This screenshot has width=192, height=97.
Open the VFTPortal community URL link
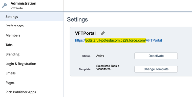tap(118, 40)
